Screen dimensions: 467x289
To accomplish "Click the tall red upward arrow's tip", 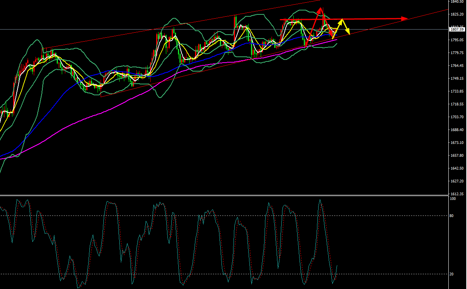I will point(321,9).
